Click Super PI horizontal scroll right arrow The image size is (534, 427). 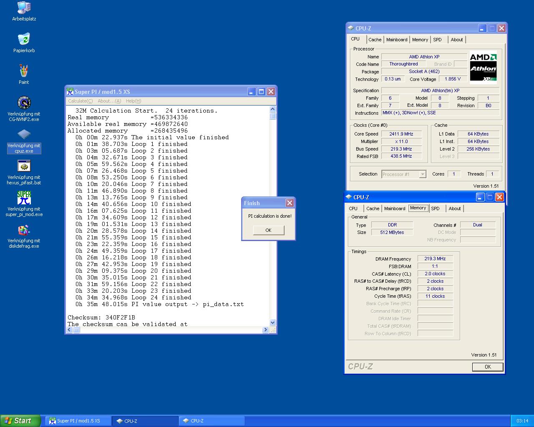(x=265, y=330)
